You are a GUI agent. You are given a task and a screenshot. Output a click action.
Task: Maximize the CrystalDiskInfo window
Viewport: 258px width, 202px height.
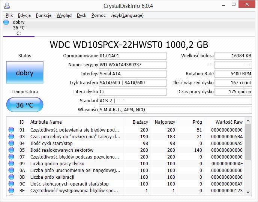tap(234, 4)
